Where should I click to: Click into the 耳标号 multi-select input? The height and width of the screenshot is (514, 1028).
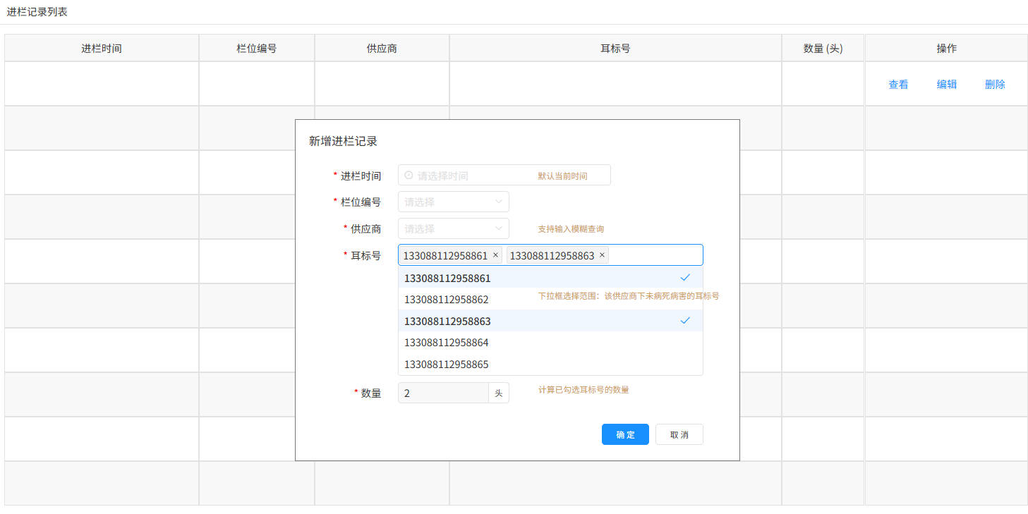(x=550, y=255)
